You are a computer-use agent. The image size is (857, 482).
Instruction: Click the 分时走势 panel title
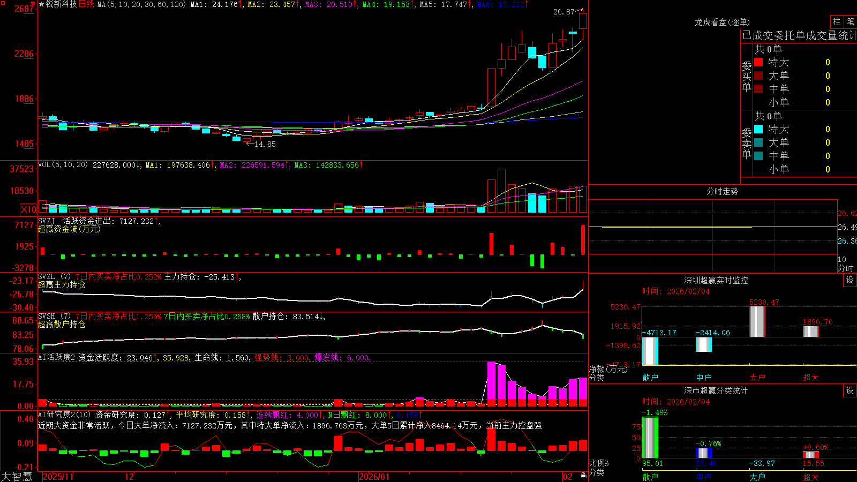[x=722, y=191]
